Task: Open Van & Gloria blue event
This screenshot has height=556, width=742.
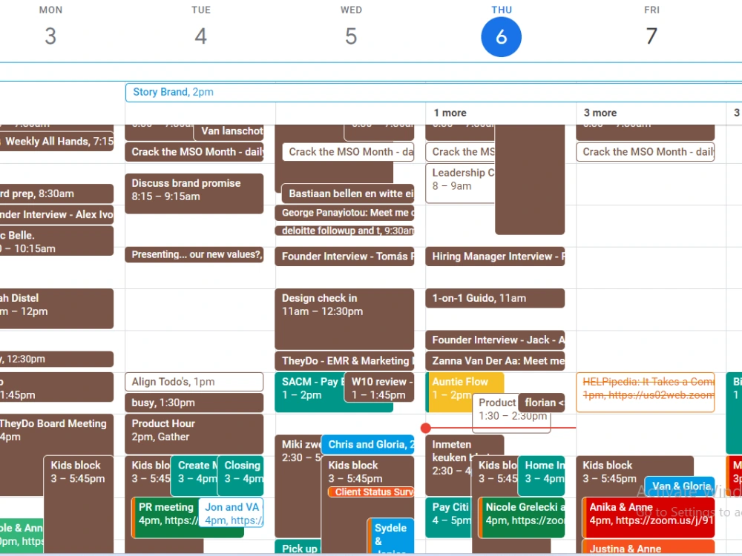Action: coord(680,486)
